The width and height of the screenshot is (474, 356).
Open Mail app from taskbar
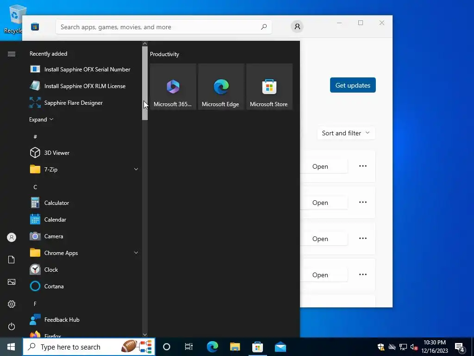coord(281,347)
